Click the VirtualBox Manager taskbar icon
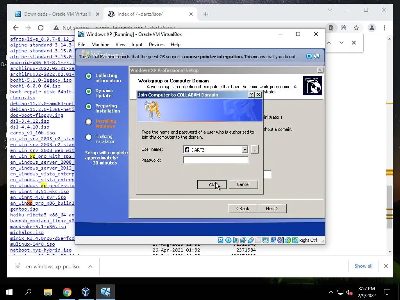400x300 pixels. pos(86,292)
